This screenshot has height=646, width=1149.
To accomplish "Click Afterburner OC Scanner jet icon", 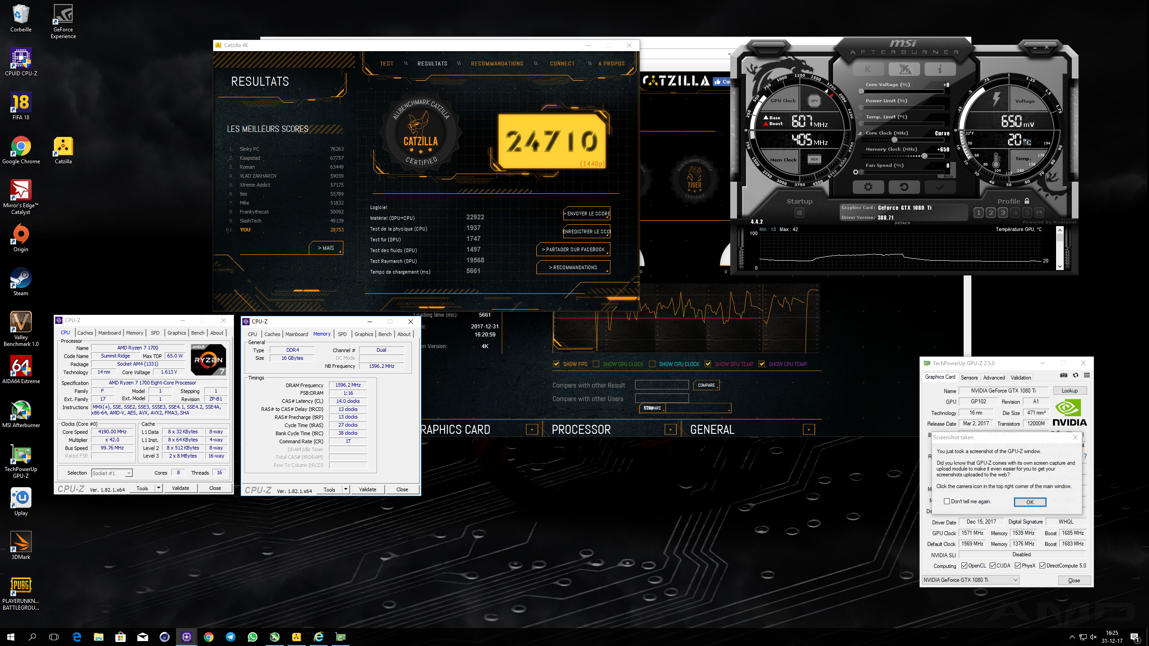I will (x=904, y=69).
